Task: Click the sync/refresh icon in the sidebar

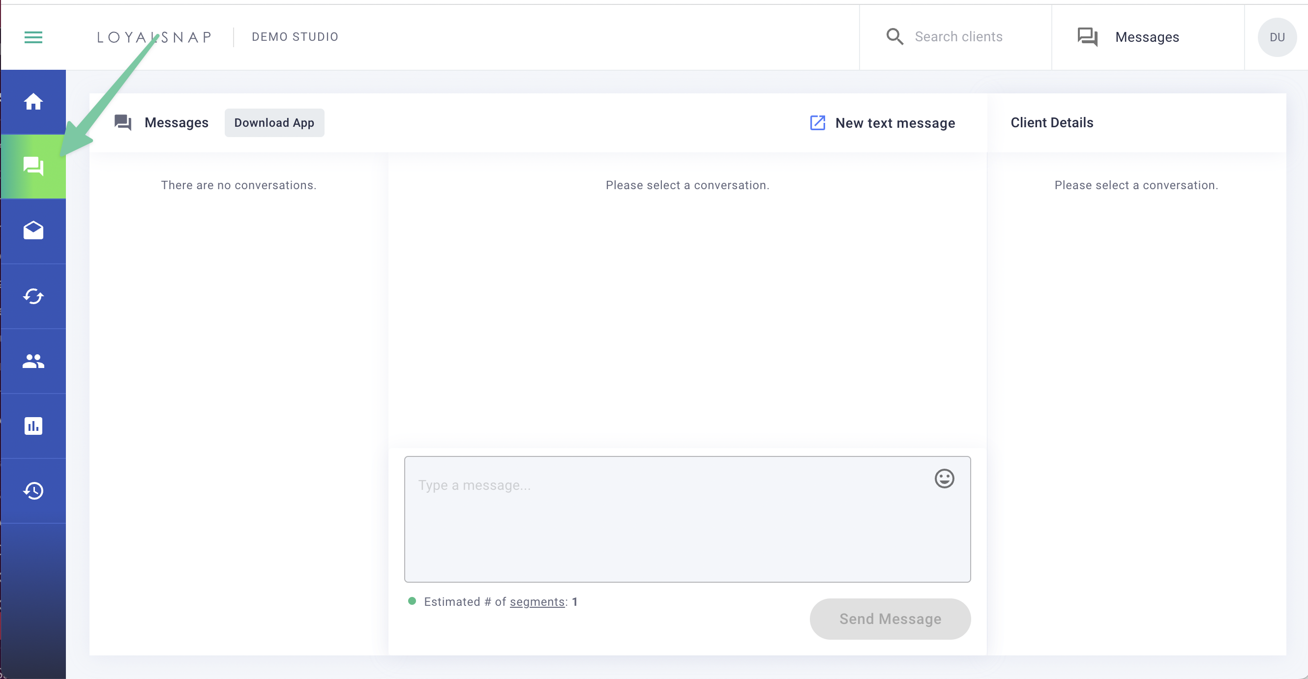Action: (33, 296)
